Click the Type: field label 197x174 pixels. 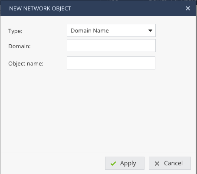(x=15, y=31)
